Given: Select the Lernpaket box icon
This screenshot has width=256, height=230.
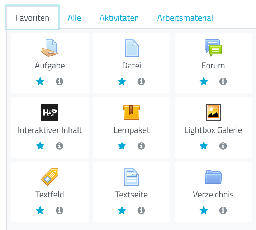Looking at the screenshot, I should coord(132,112).
